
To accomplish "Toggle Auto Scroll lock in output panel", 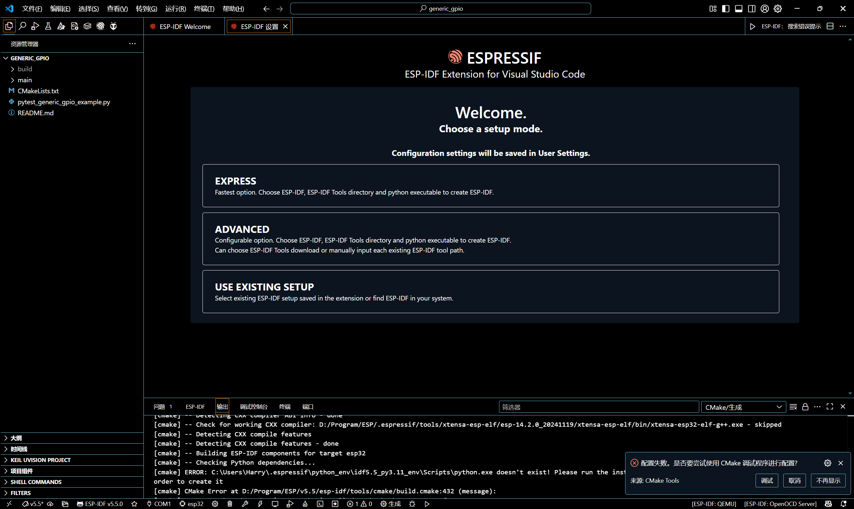I will pyautogui.click(x=805, y=406).
